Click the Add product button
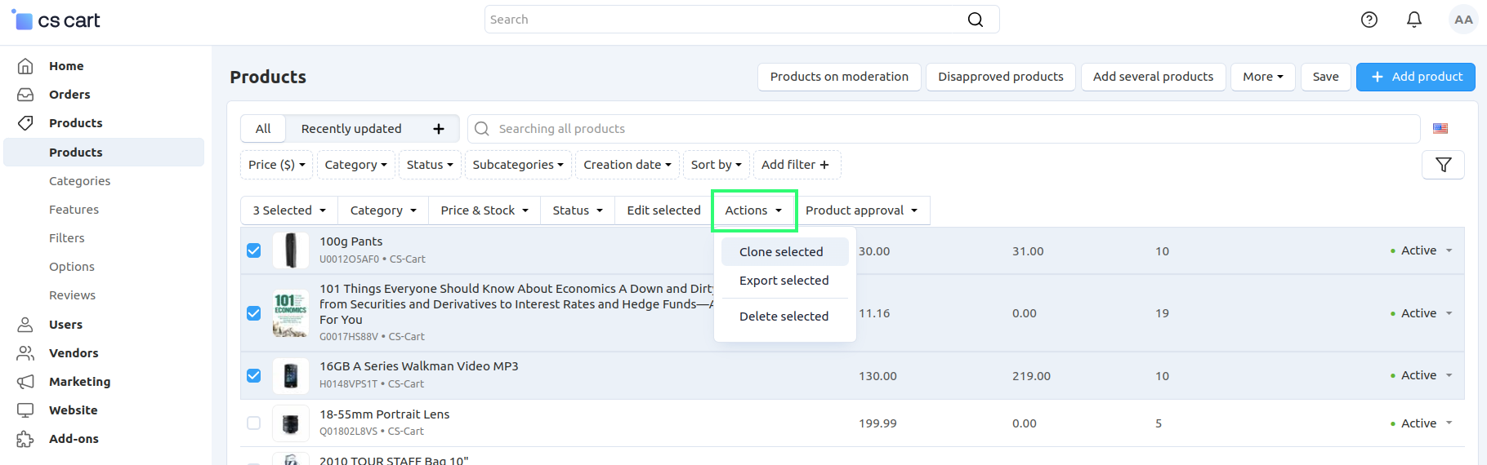Image resolution: width=1487 pixels, height=465 pixels. tap(1416, 77)
